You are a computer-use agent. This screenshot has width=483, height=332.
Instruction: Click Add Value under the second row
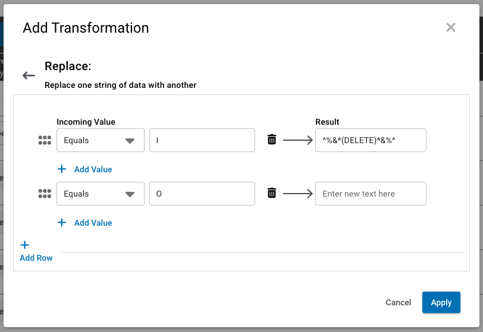click(93, 223)
